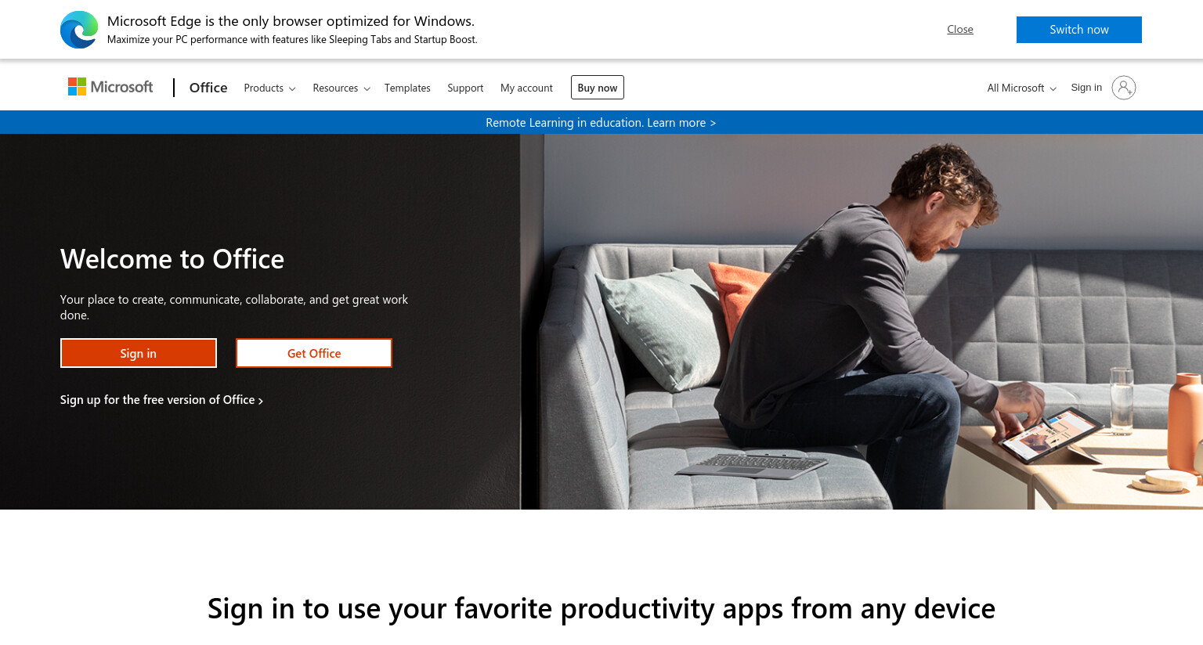Image resolution: width=1203 pixels, height=645 pixels.
Task: Expand the All Microsoft dropdown
Action: tap(1021, 88)
